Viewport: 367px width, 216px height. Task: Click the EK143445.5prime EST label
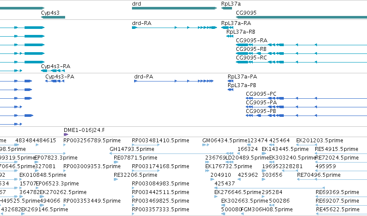click(285, 149)
